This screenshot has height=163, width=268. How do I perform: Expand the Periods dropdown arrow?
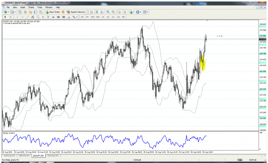tap(141, 12)
